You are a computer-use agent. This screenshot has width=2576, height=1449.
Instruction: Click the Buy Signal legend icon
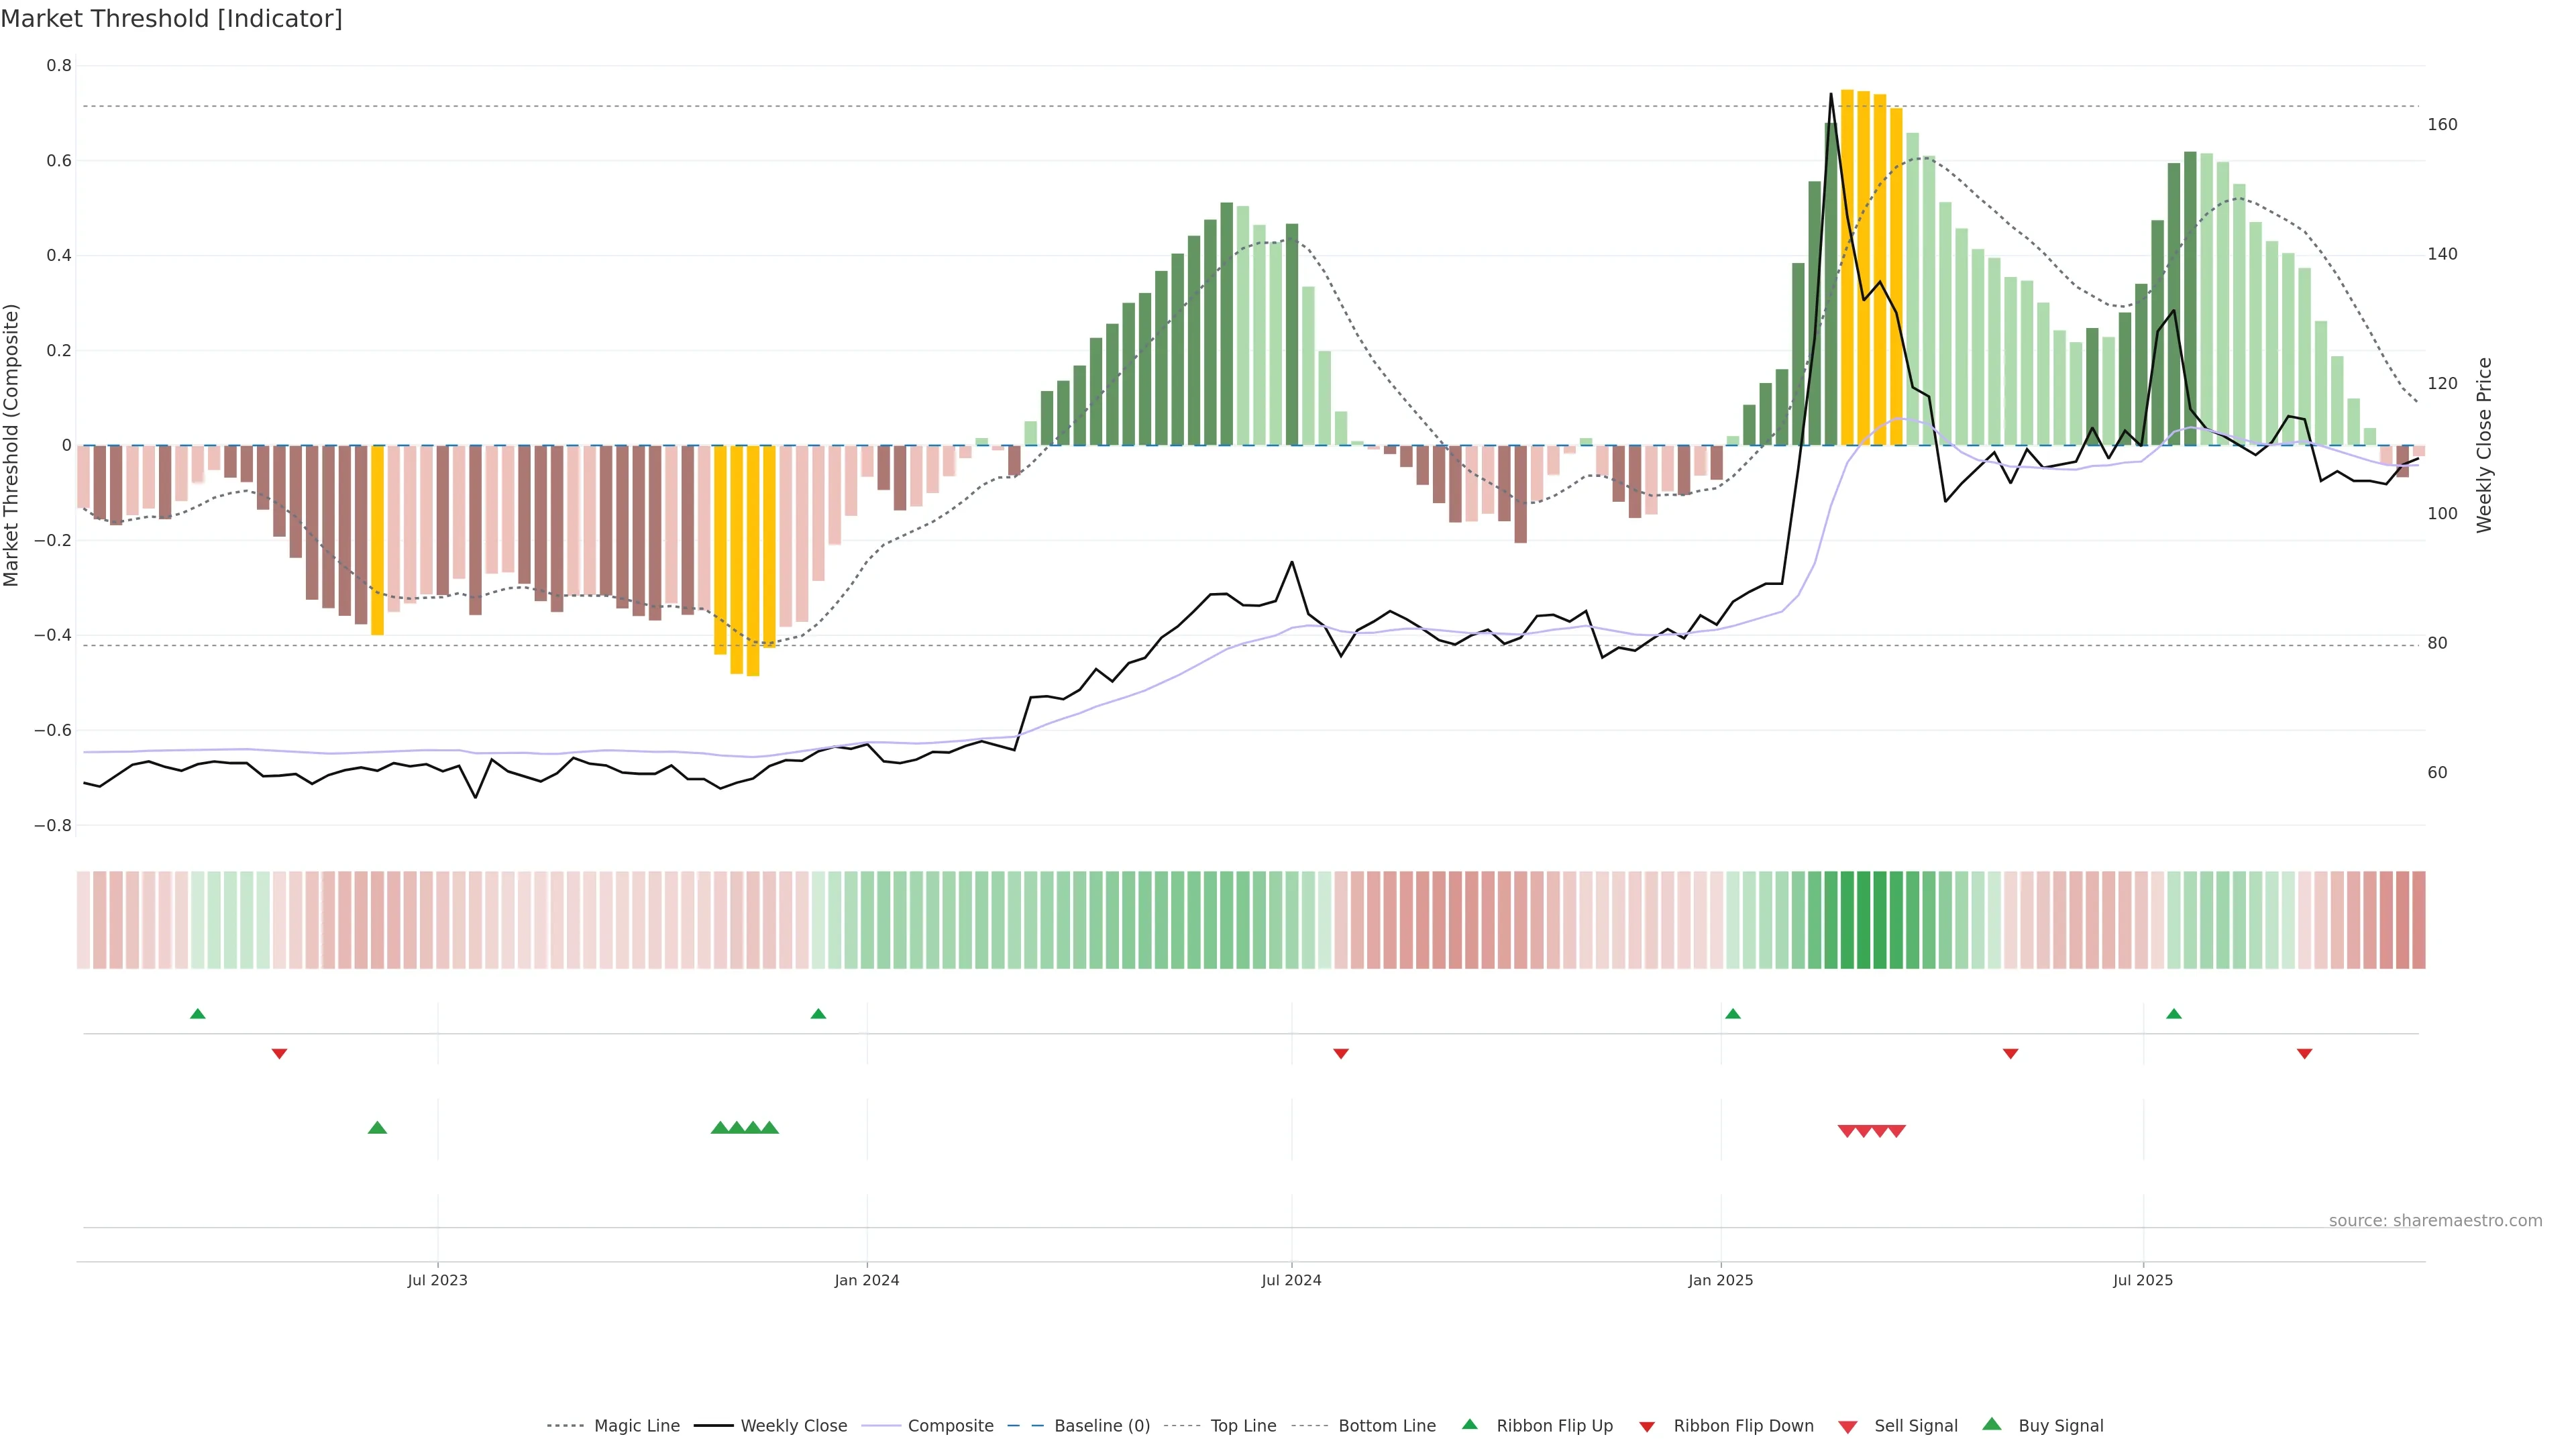(x=1992, y=1424)
